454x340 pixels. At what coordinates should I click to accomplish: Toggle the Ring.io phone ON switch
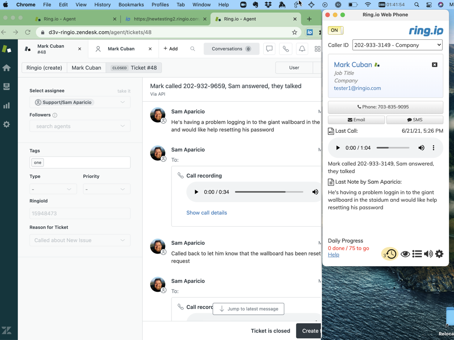(335, 30)
